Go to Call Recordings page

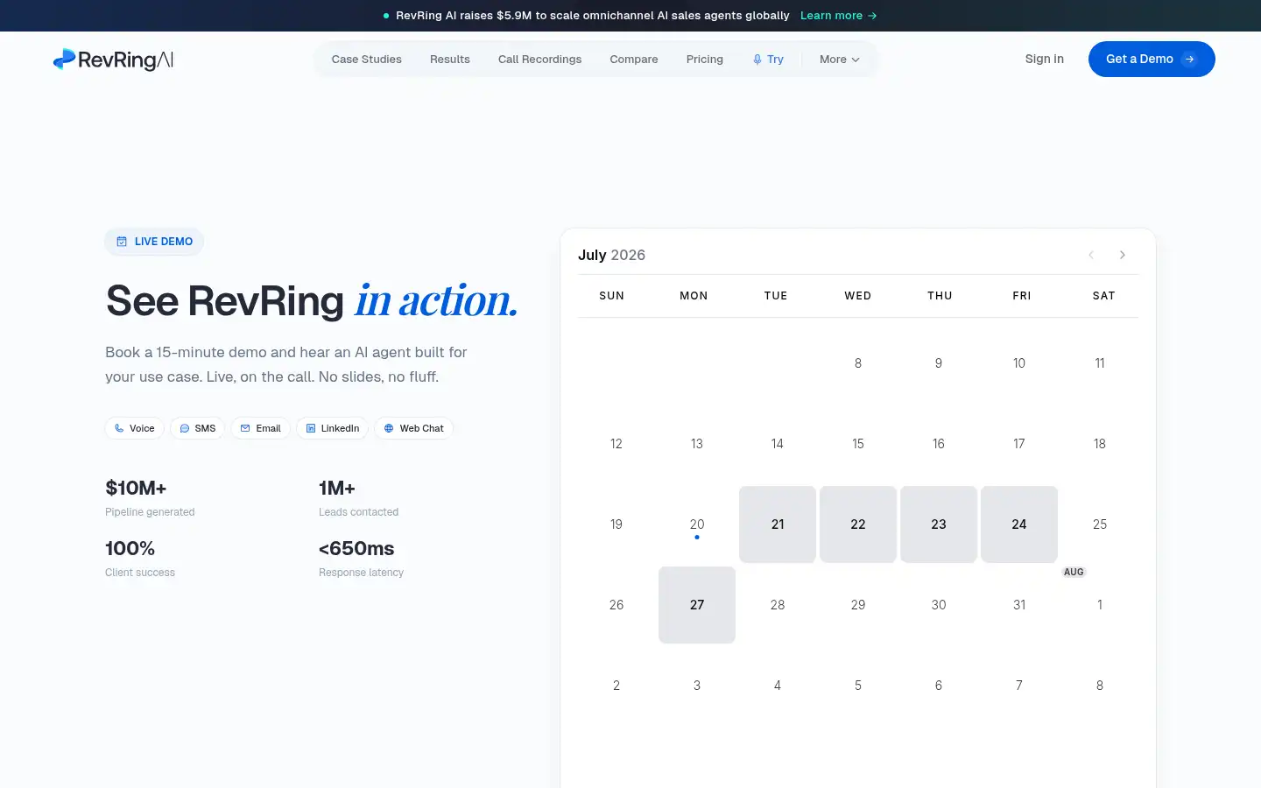pos(539,60)
